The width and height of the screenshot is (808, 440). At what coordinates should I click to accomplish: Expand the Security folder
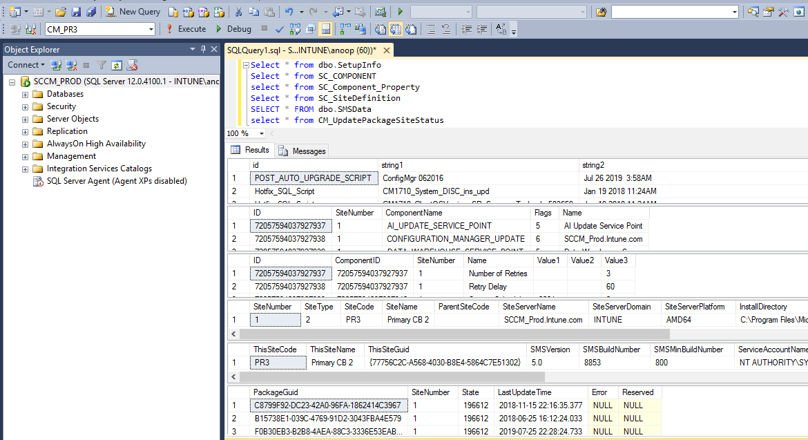[x=25, y=106]
